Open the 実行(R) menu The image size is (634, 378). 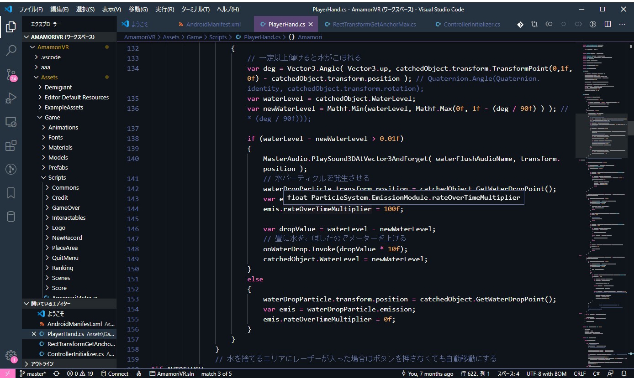164,9
